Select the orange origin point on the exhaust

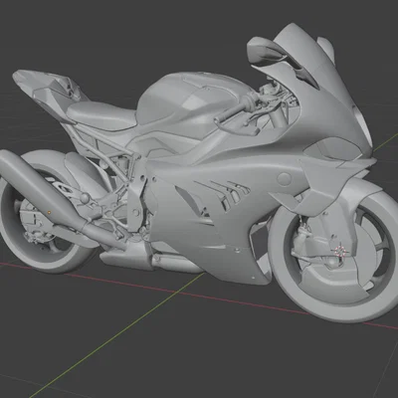[49, 212]
